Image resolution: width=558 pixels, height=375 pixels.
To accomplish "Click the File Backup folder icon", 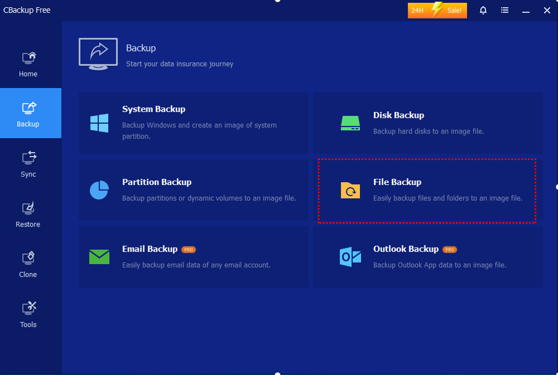I will pyautogui.click(x=350, y=190).
